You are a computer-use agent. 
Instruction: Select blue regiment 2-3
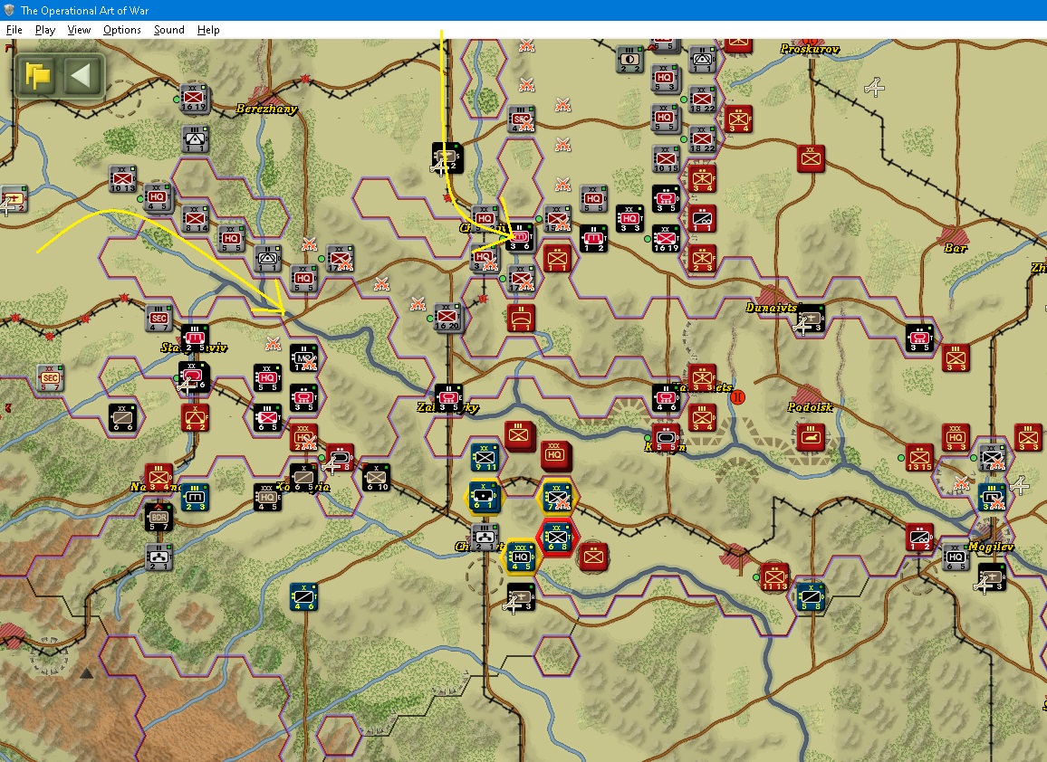(195, 498)
